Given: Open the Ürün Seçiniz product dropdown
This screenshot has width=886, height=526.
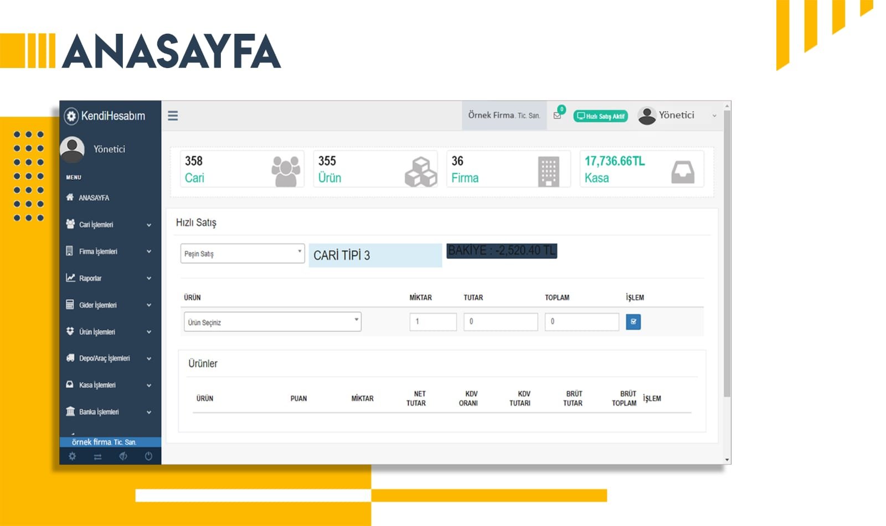Looking at the screenshot, I should [272, 322].
